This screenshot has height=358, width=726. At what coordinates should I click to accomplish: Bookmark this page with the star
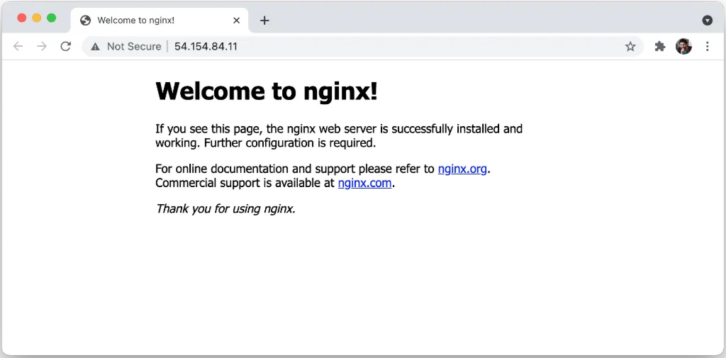[x=630, y=46]
